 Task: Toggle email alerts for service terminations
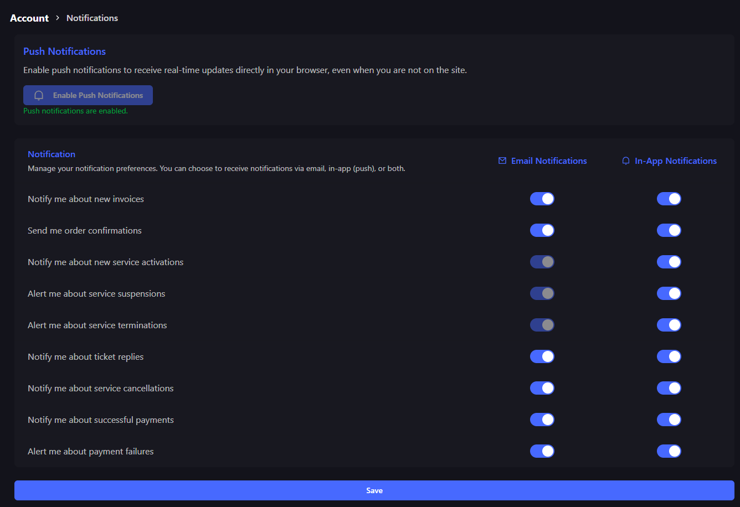coord(542,325)
